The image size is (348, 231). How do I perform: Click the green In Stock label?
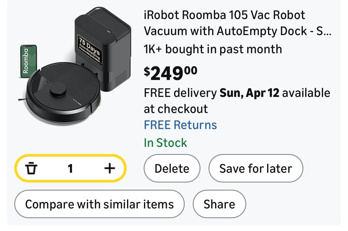[165, 143]
